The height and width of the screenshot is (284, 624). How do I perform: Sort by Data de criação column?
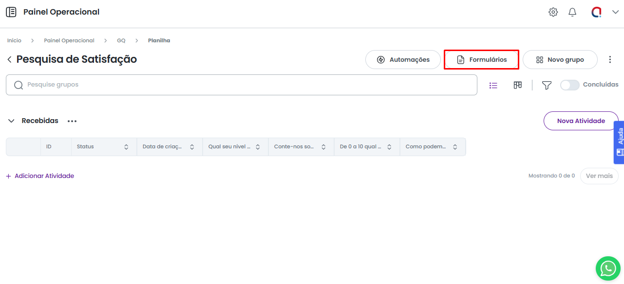192,146
